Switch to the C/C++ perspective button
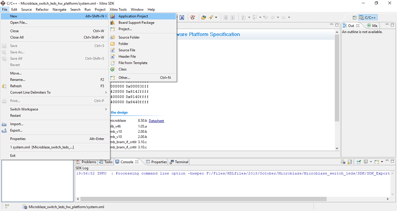The image size is (397, 211). click(368, 18)
